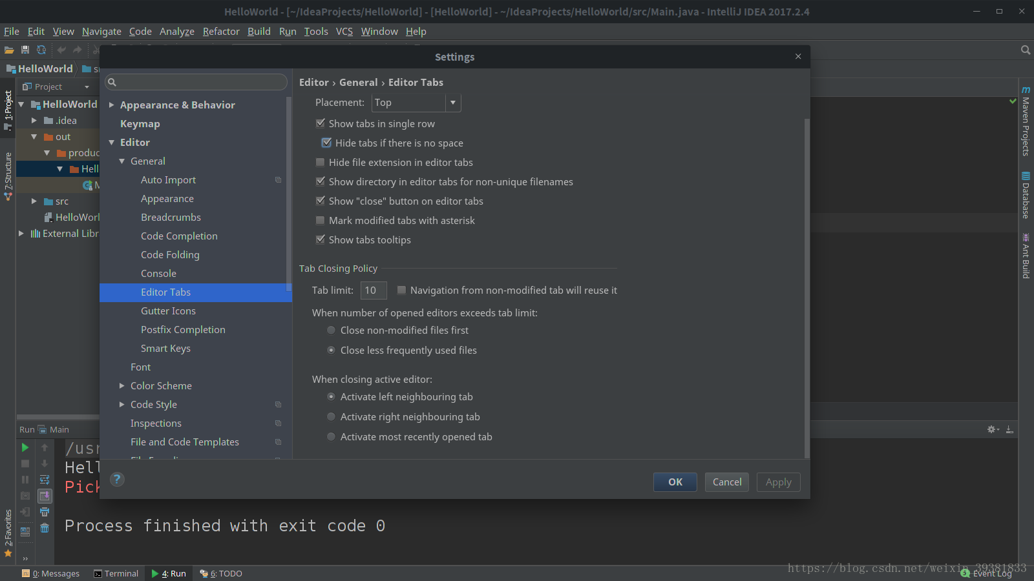This screenshot has height=581, width=1034.
Task: Open the Favorites tool window
Action: pyautogui.click(x=8, y=533)
